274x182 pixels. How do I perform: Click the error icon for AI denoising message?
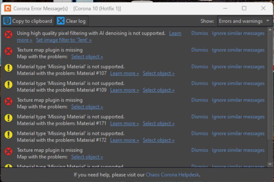(8, 34)
